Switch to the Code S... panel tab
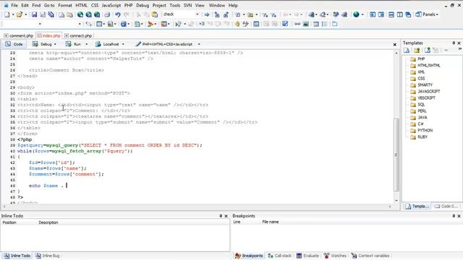 click(x=446, y=206)
